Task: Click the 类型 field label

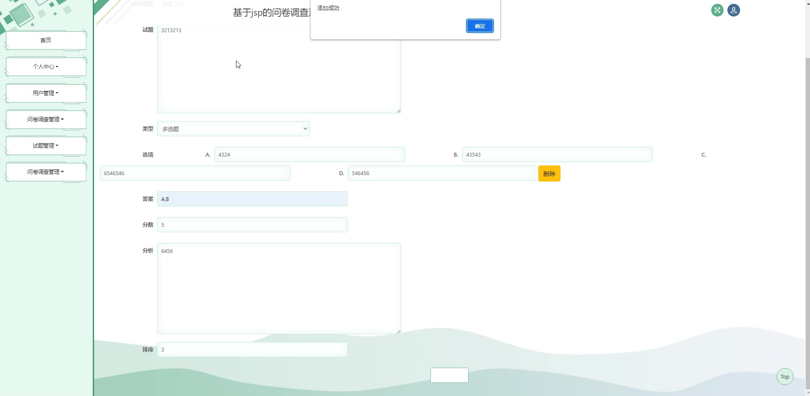Action: click(x=148, y=129)
